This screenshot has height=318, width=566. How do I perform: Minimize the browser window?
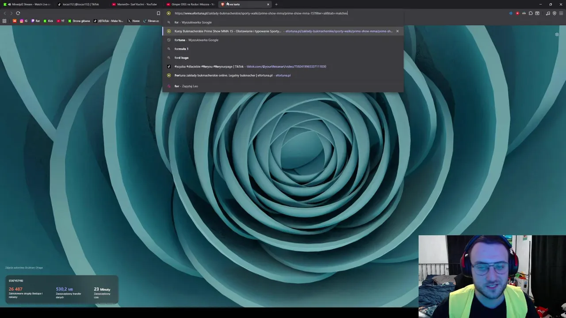point(540,4)
